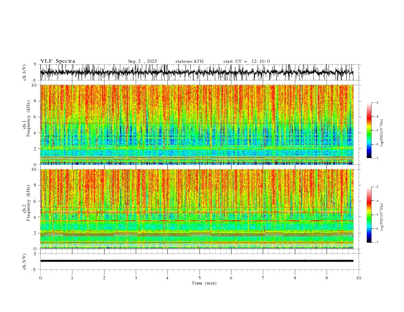Click the ch.2 colorbar label 'log(PSD)(V²/Hz)'
This screenshot has height=312, width=404.
click(x=382, y=217)
